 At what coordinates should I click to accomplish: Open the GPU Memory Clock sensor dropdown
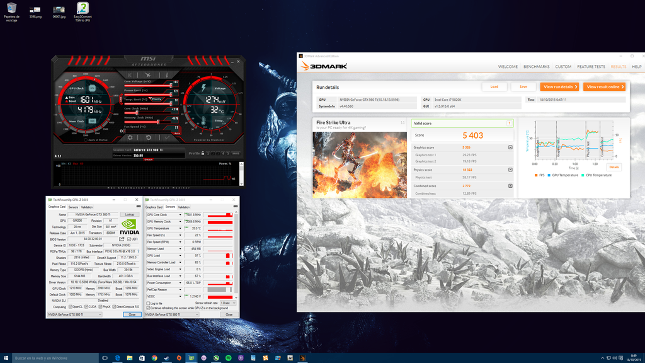tap(180, 221)
